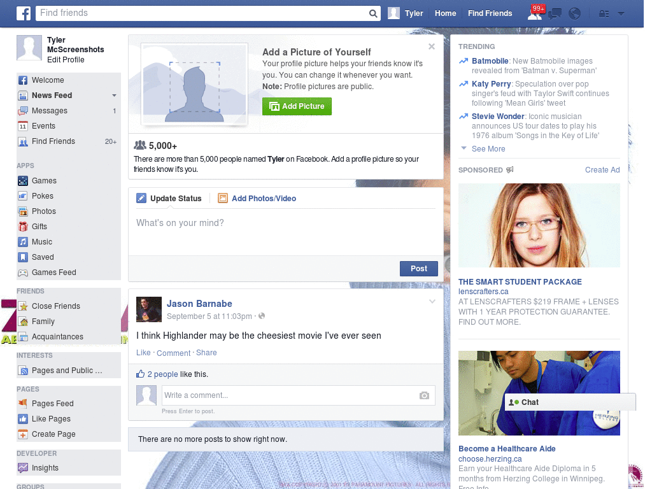Image resolution: width=652 pixels, height=489 pixels.
Task: Click Comment under Jason's post
Action: pos(173,353)
